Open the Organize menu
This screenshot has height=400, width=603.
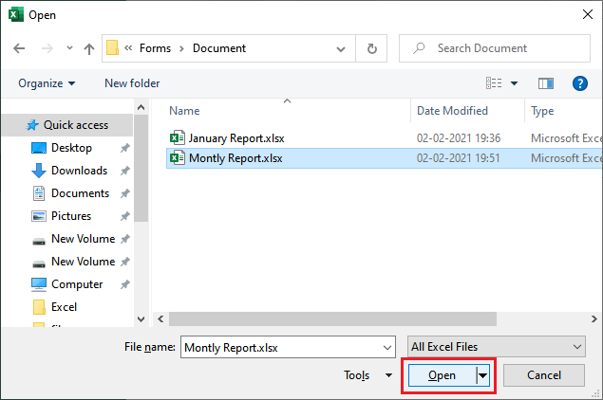(47, 83)
